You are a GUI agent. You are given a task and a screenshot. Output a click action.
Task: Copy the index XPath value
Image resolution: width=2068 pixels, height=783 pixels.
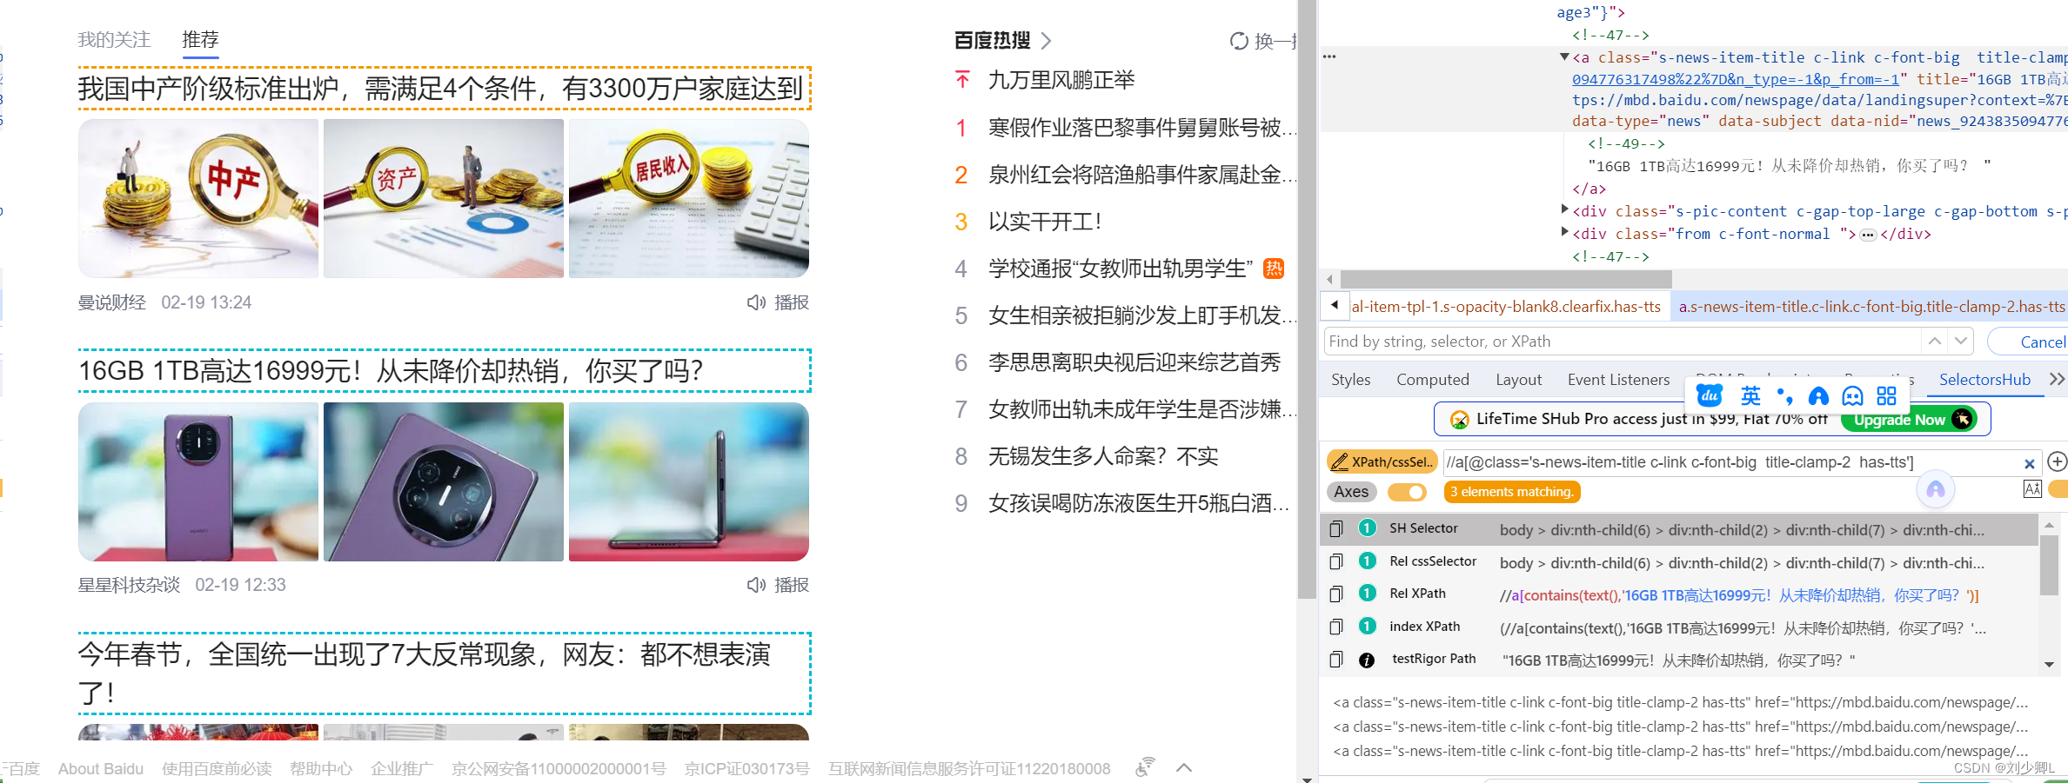point(1336,627)
